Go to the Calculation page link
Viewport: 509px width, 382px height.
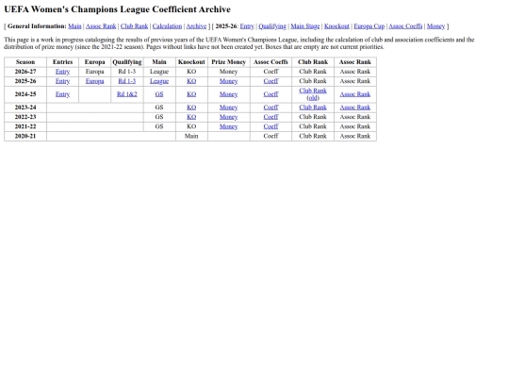pyautogui.click(x=167, y=26)
